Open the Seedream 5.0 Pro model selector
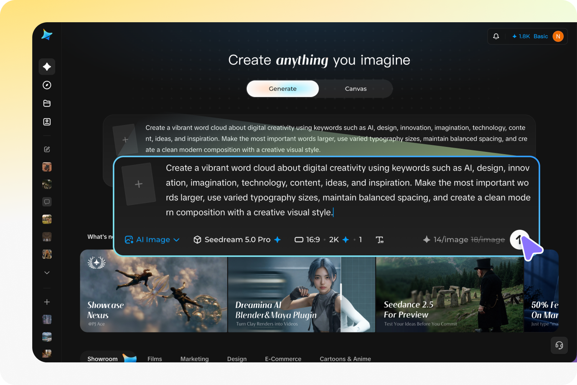Viewport: 577px width, 385px height. pos(237,240)
